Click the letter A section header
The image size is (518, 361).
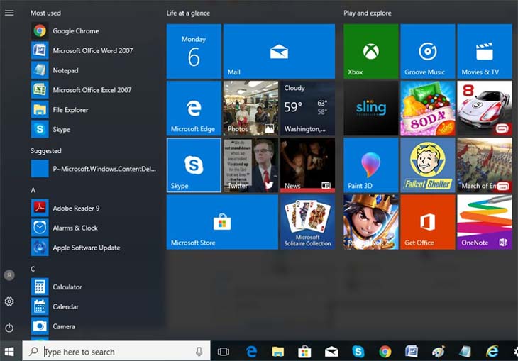click(x=33, y=190)
